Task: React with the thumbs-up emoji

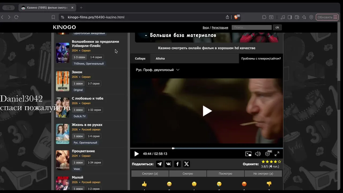Action: point(144,184)
